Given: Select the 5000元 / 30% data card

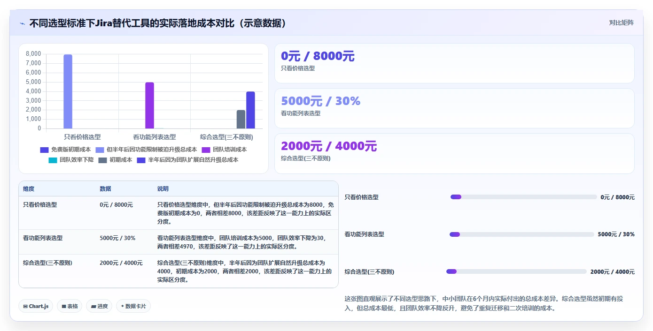Looking at the screenshot, I should pos(454,108).
